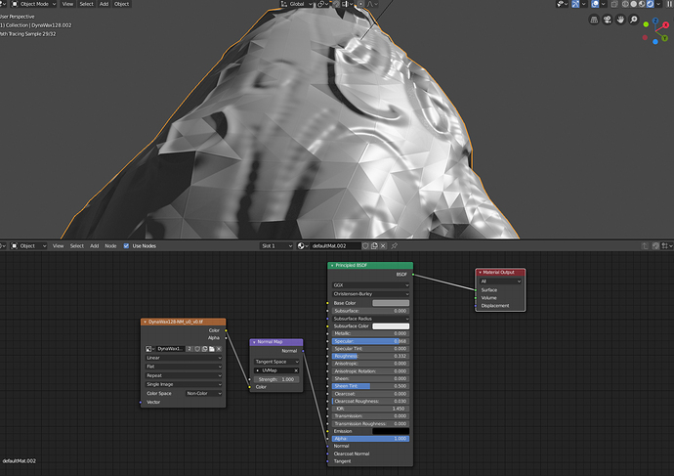The height and width of the screenshot is (476, 674).
Task: Open the 3D viewport Object menu
Action: (x=122, y=4)
